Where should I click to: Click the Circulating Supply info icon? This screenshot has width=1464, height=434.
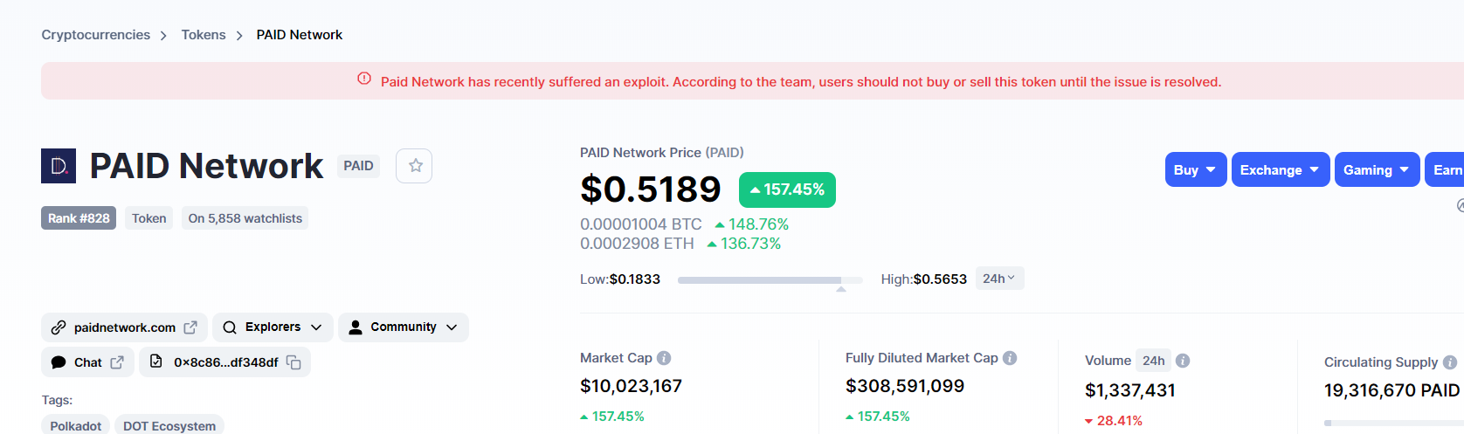click(x=1450, y=362)
